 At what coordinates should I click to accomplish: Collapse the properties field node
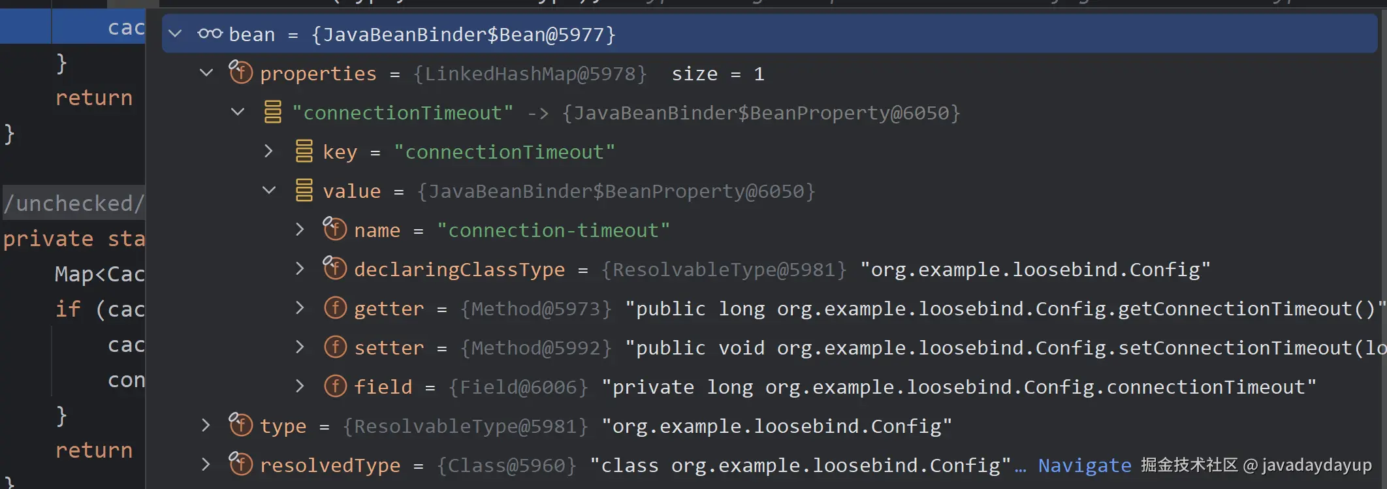(206, 72)
